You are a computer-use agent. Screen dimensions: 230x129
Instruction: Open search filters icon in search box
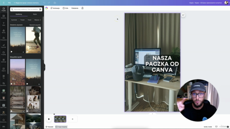pos(40,9)
